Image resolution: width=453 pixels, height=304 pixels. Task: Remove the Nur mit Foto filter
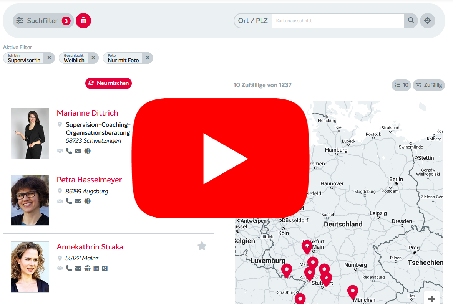(148, 58)
